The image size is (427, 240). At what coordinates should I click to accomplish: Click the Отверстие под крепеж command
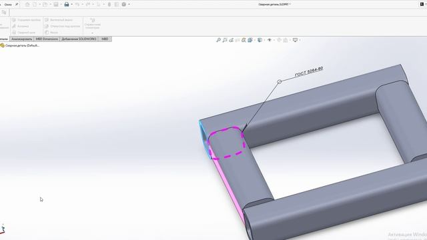pos(62,26)
